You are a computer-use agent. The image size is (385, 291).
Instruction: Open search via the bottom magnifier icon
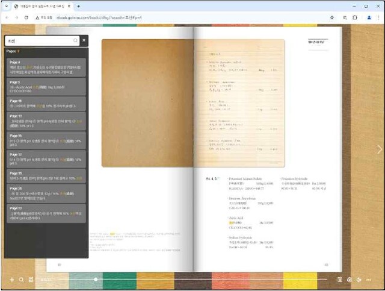tap(22, 280)
